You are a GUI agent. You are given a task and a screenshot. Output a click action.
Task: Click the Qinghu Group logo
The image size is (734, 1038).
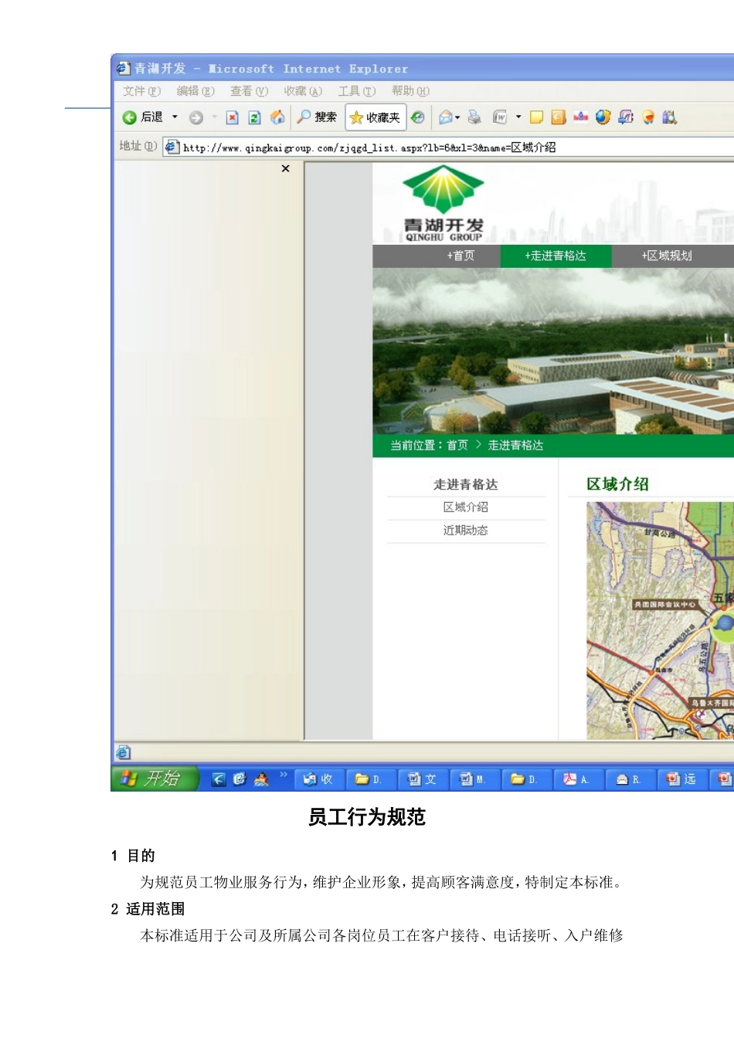tap(443, 203)
